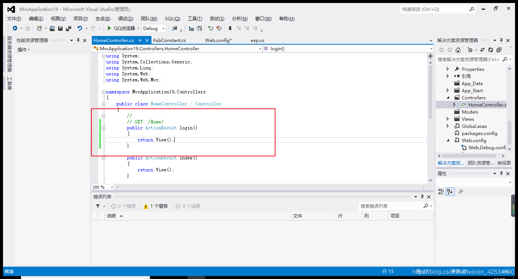Toggle auto-hide pin on Error List panel
Screen dimensions: 518x279
pyautogui.click(x=422, y=196)
